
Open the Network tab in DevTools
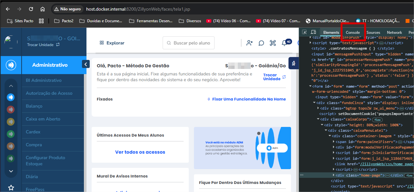[394, 33]
